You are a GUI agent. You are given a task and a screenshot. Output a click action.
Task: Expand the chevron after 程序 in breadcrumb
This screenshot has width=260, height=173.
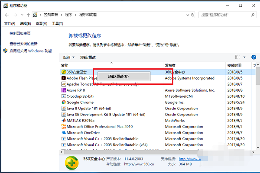[75, 15]
